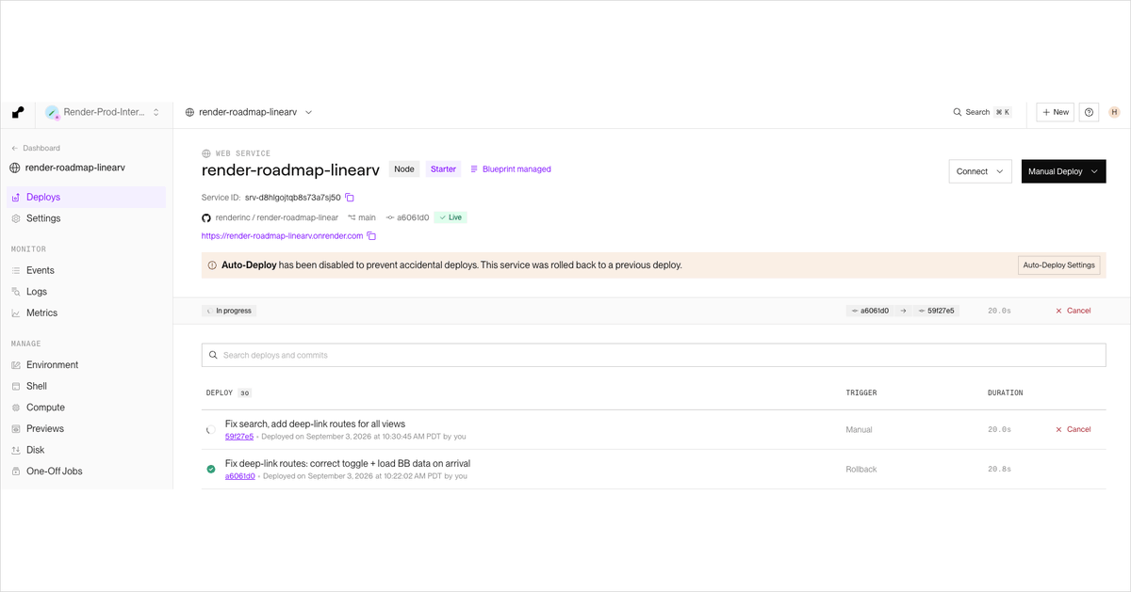Viewport: 1131px width, 592px height.
Task: Click the Metrics chart icon
Action: click(16, 312)
